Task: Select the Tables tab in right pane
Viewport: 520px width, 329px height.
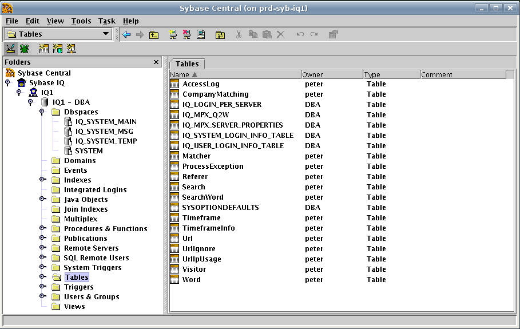Action: point(187,64)
